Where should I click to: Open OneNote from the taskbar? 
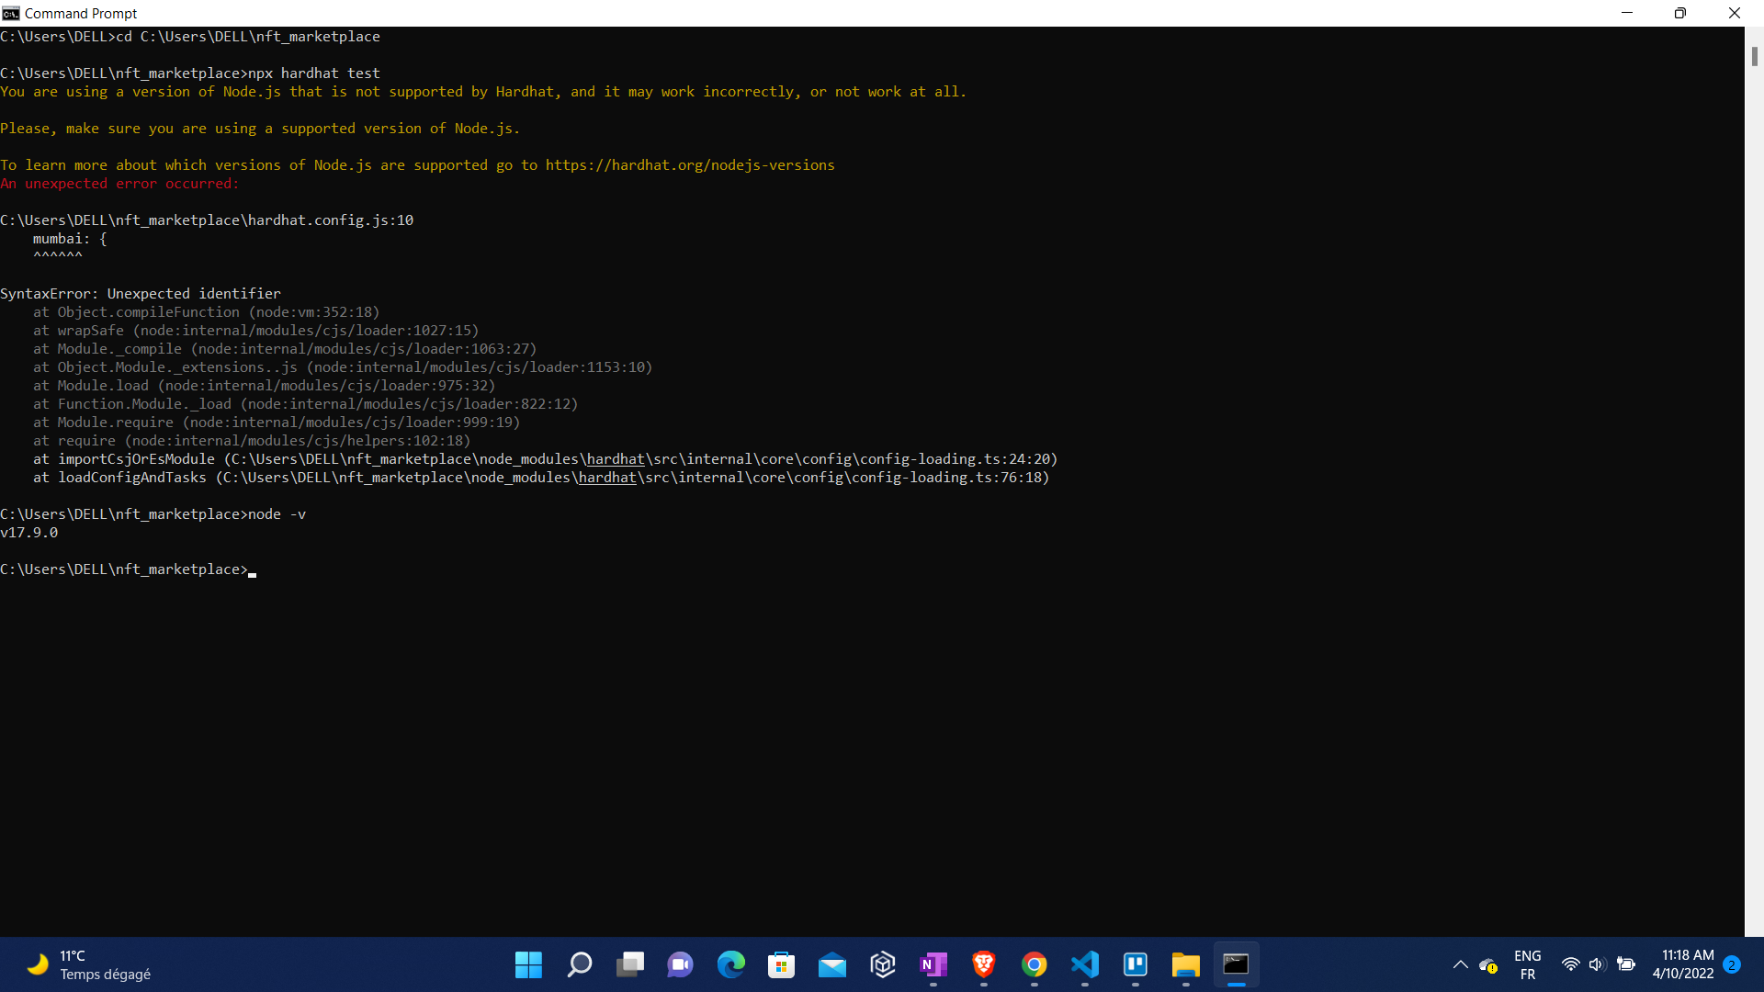933,964
